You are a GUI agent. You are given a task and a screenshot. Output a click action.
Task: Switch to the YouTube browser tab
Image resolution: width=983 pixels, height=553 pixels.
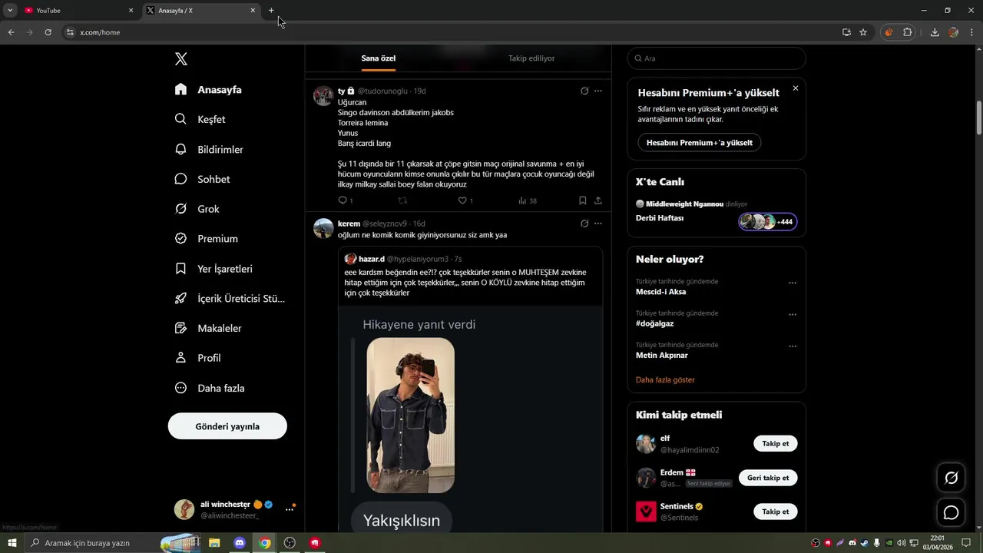click(78, 11)
